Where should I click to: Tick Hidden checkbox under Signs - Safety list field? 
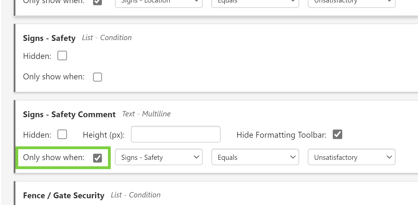62,56
